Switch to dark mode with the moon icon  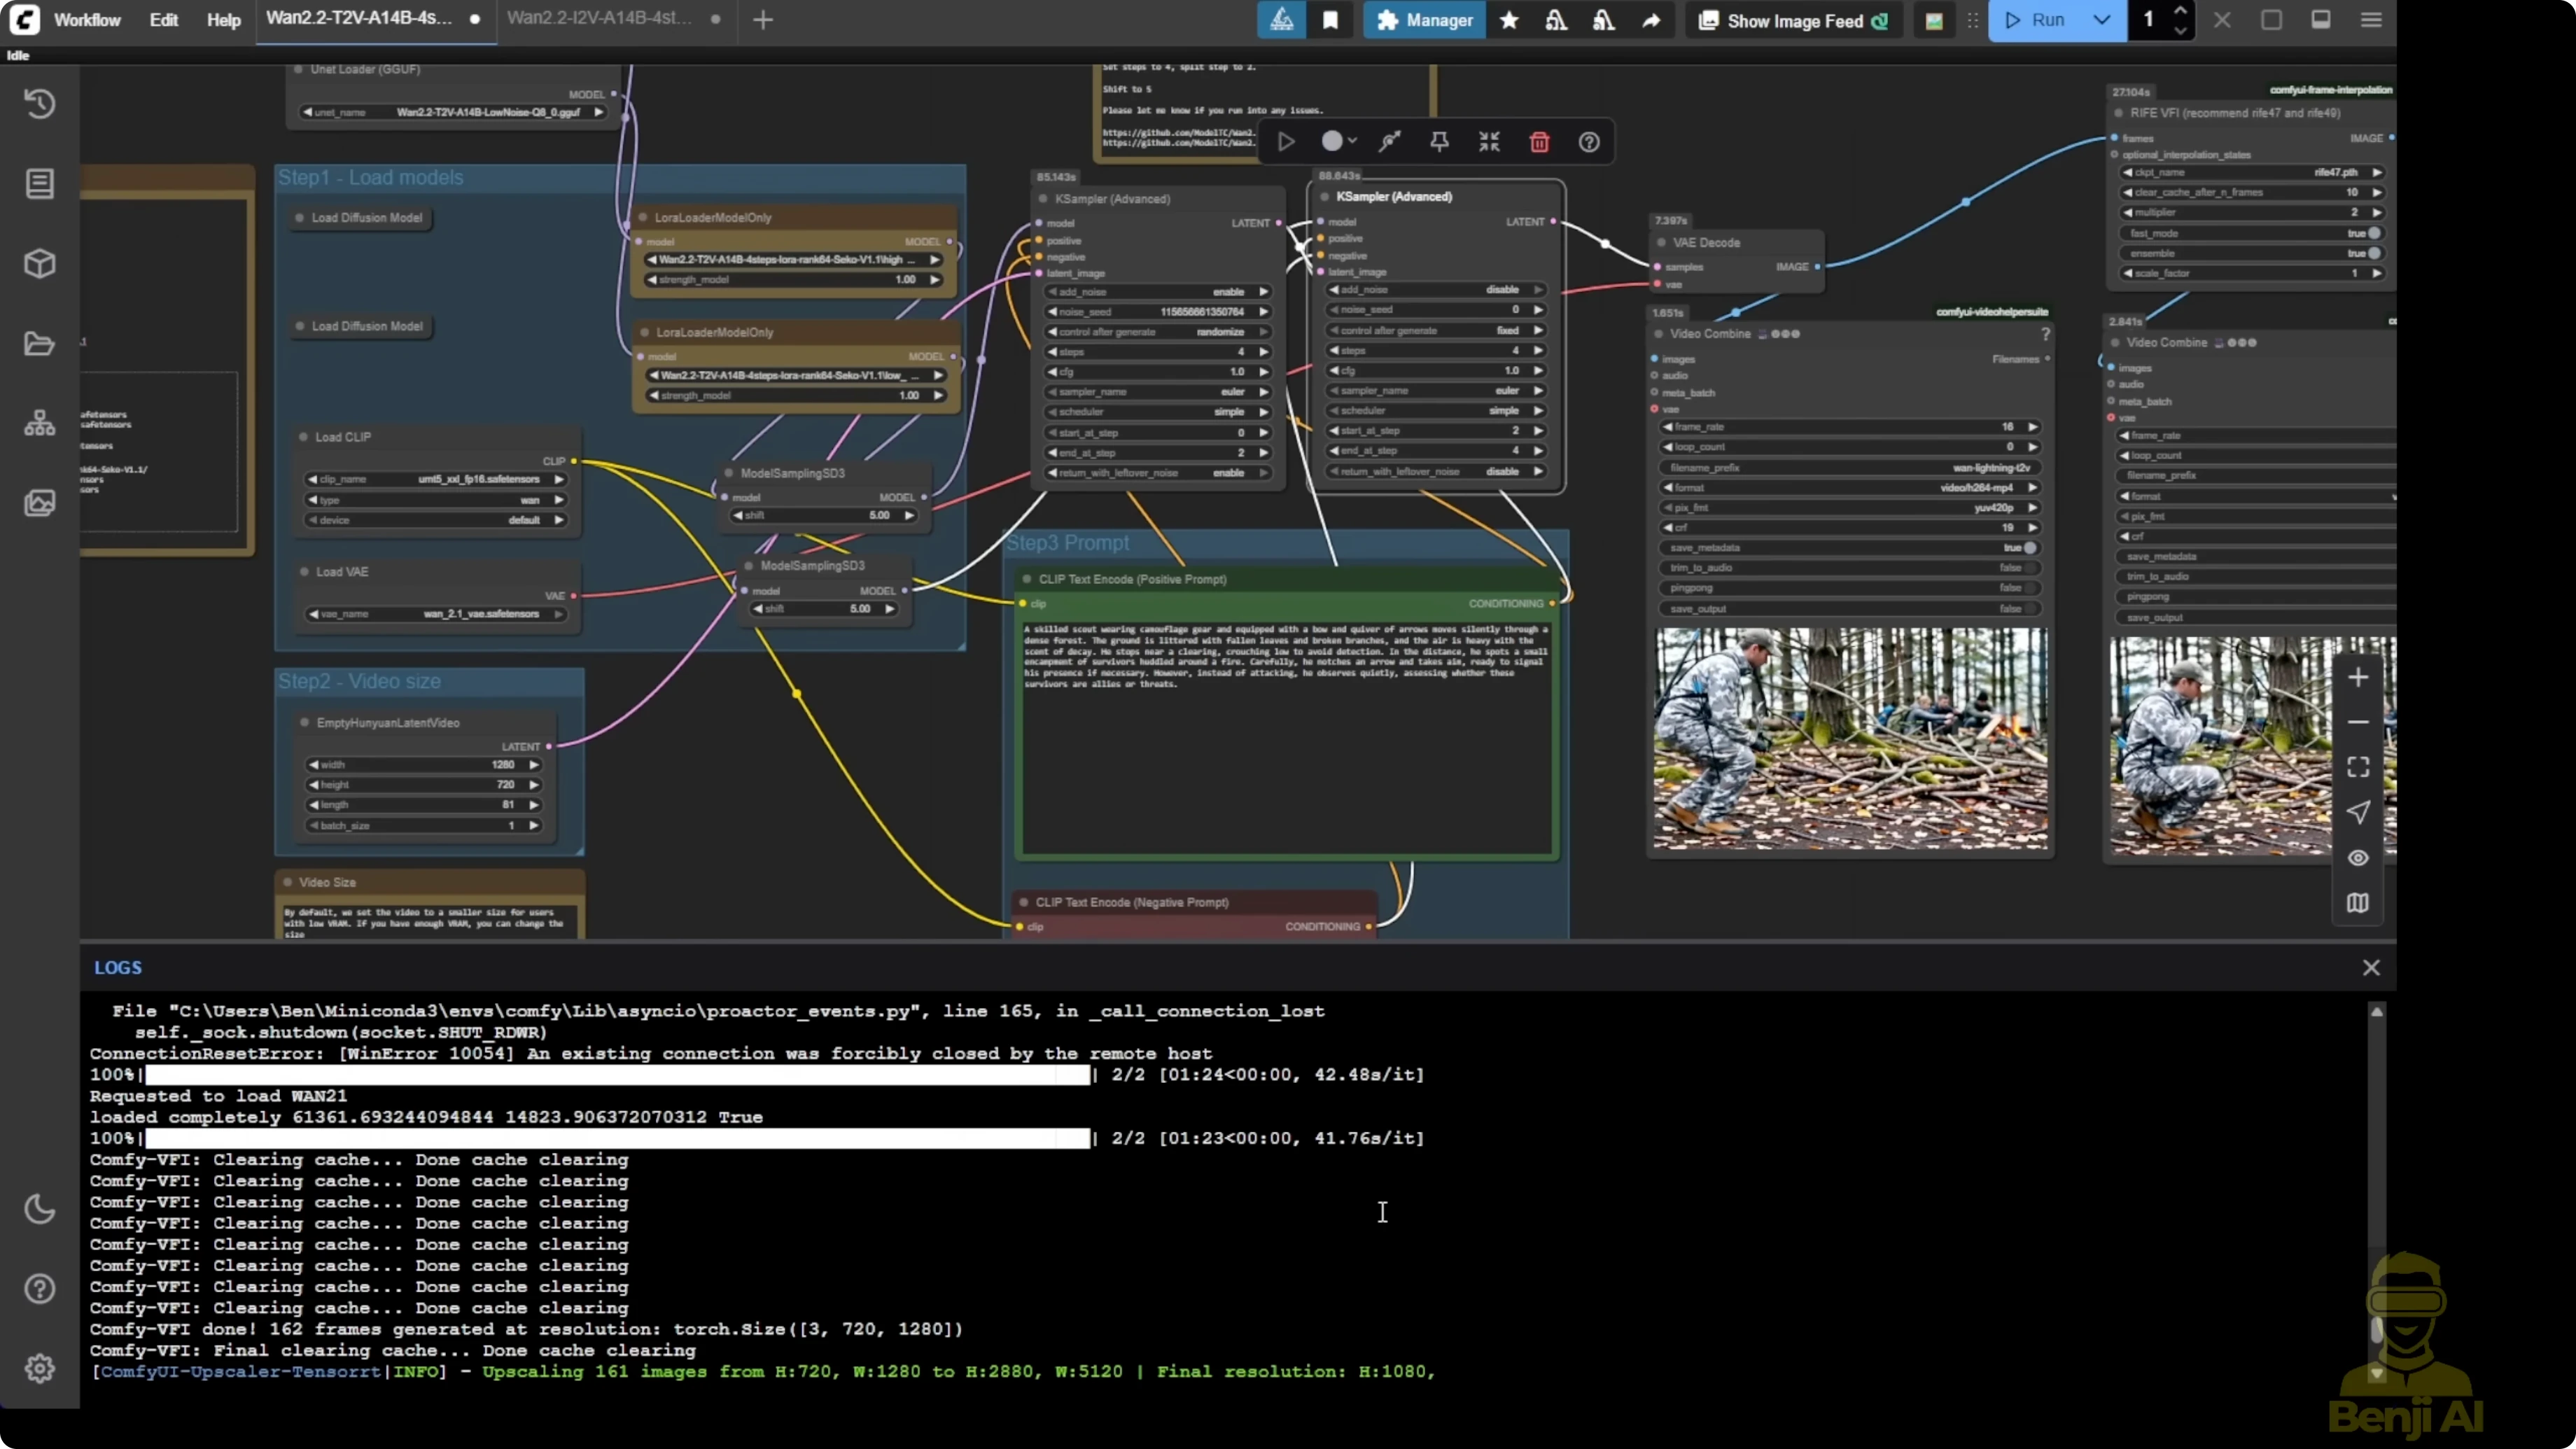(x=40, y=1208)
